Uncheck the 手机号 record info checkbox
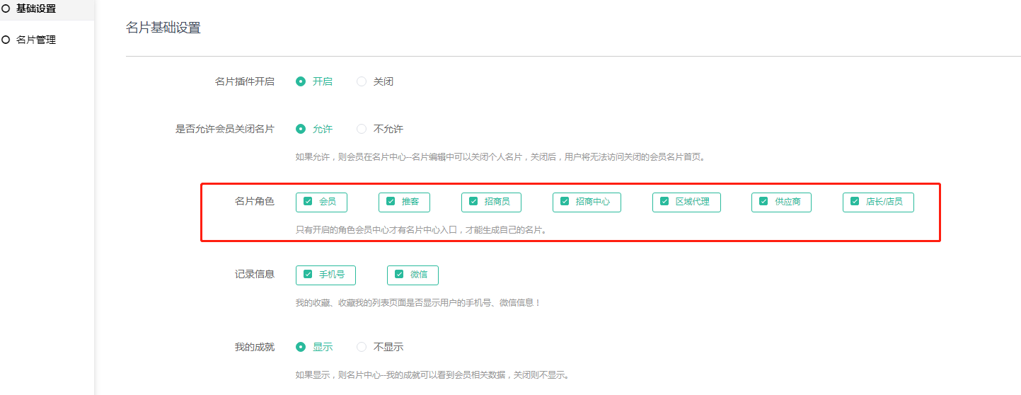 pyautogui.click(x=308, y=274)
